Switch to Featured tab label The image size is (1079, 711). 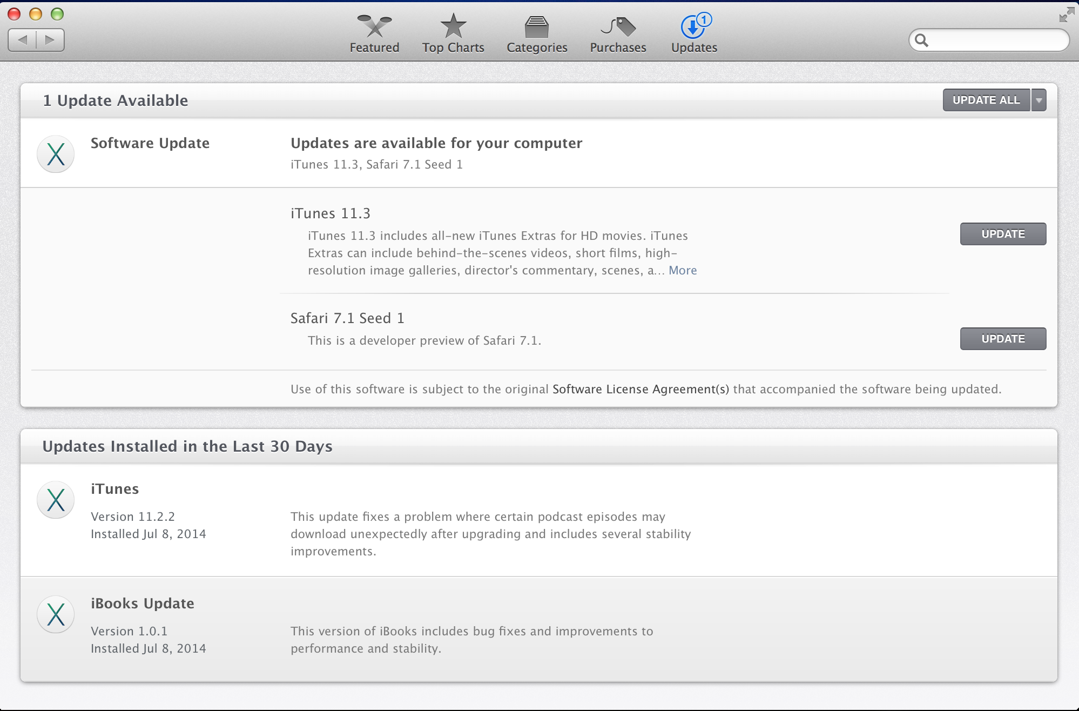[374, 48]
